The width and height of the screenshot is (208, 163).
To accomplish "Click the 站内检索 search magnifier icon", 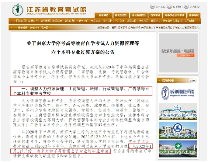I will (186, 6).
